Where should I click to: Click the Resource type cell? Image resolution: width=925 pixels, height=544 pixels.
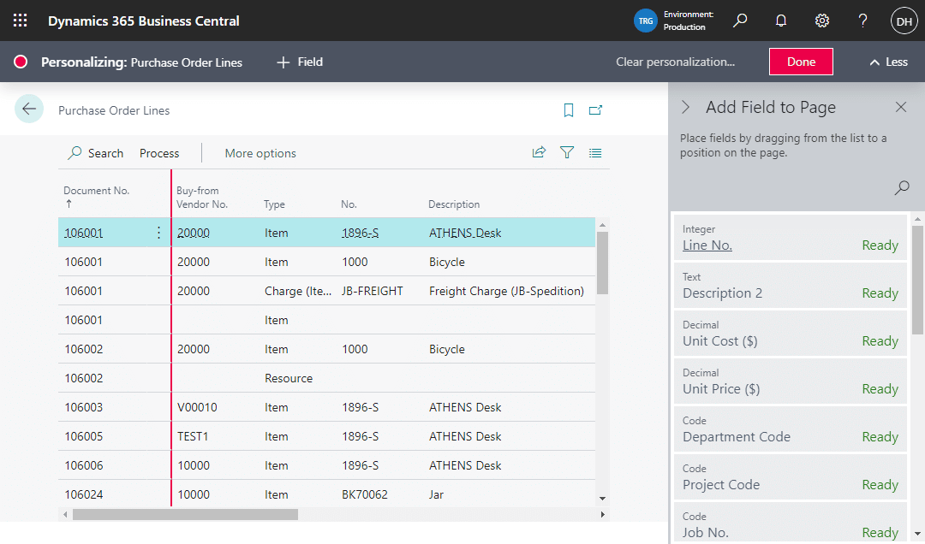pyautogui.click(x=289, y=378)
